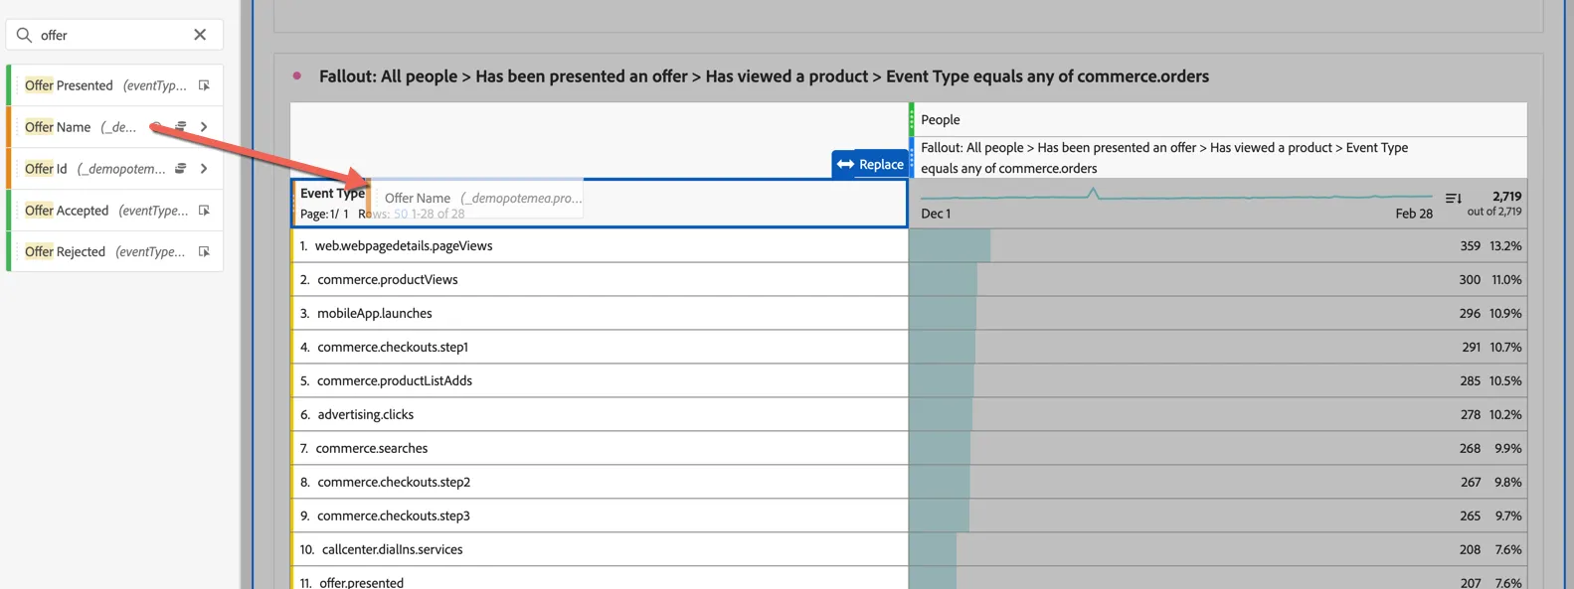Click the 2,719 total value

point(1506,197)
